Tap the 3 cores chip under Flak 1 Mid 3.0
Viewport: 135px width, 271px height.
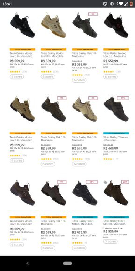110,241
